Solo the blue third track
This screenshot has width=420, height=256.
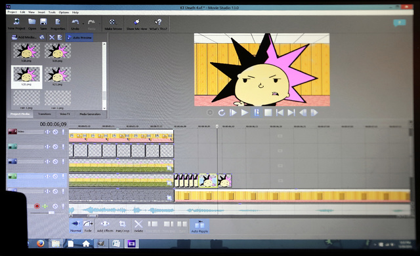click(x=63, y=162)
